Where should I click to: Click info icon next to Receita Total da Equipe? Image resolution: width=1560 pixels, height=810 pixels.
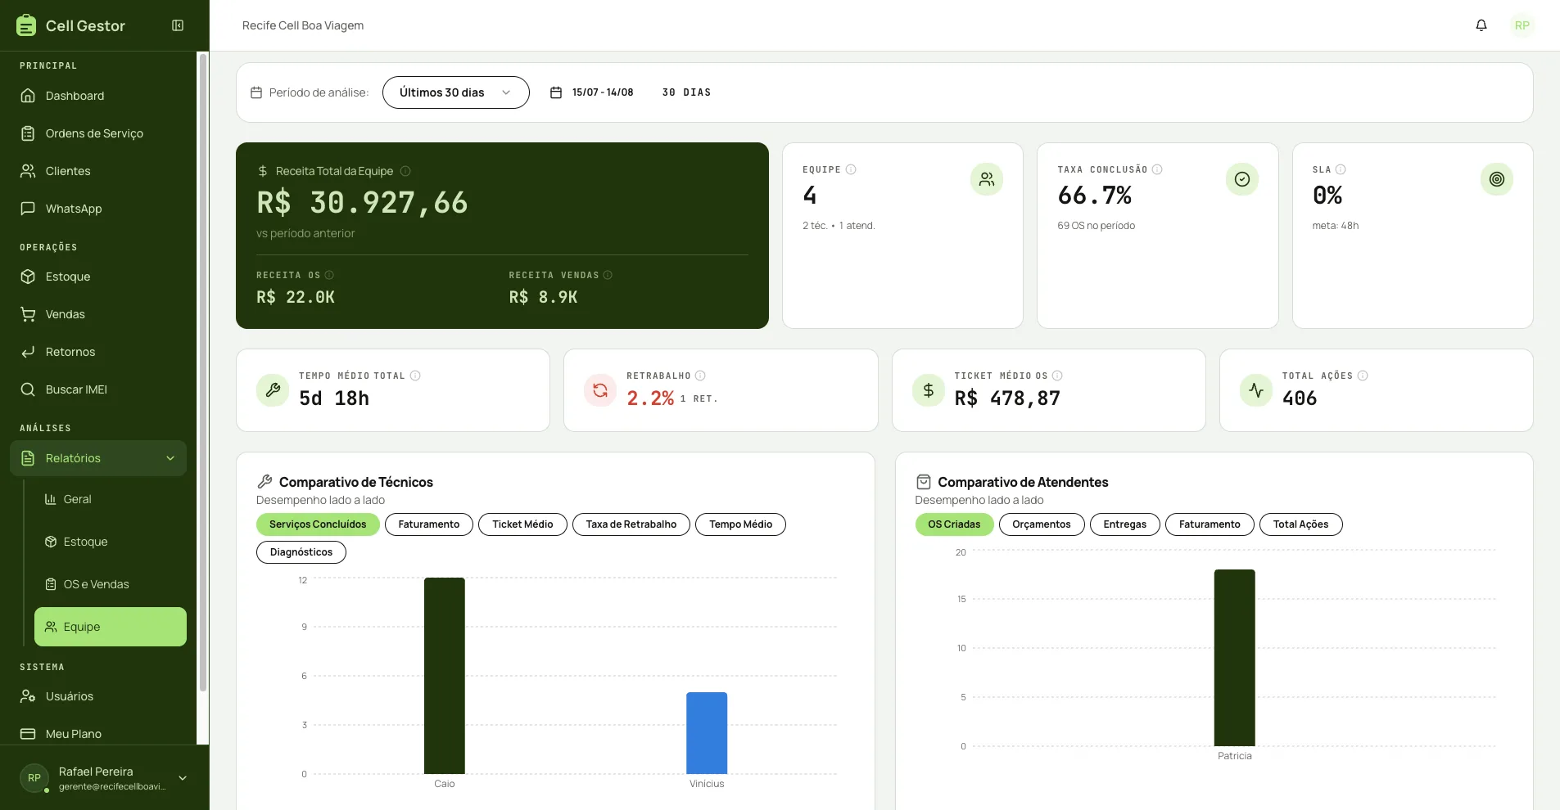(x=405, y=171)
